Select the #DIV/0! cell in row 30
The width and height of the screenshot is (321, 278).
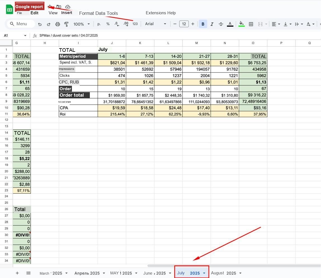coord(22,235)
